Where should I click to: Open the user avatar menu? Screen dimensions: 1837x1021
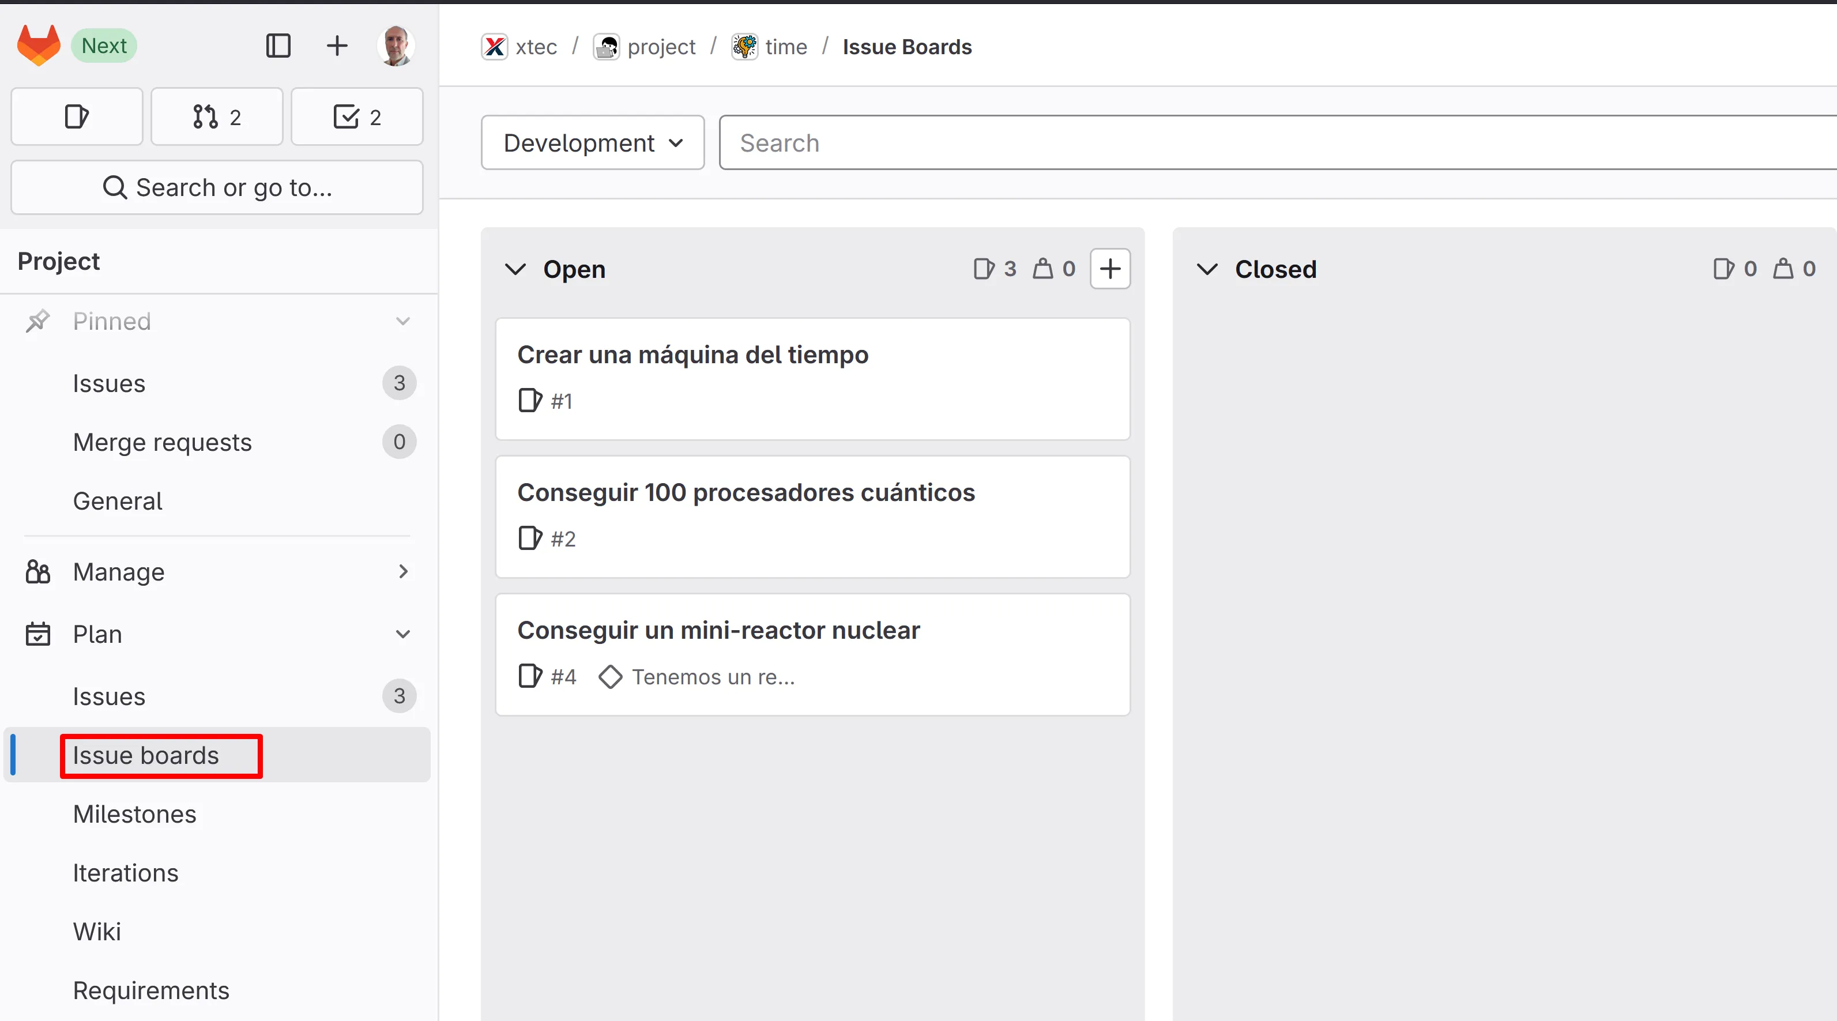pos(396,46)
